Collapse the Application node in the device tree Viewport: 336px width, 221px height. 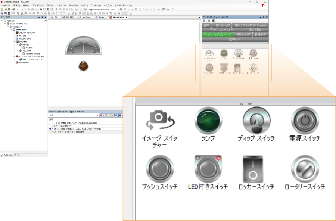coord(11,29)
